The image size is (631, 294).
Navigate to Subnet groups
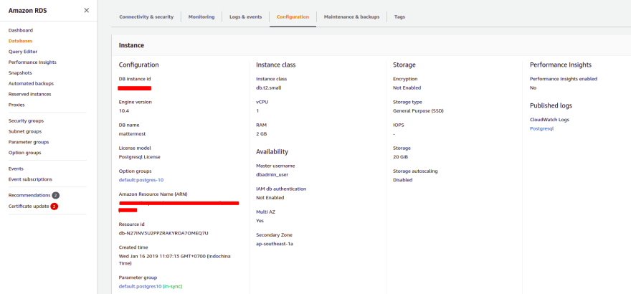tap(25, 131)
